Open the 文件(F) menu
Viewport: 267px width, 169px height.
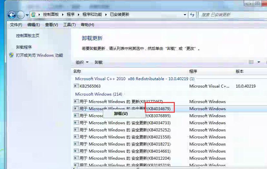pyautogui.click(x=16, y=25)
